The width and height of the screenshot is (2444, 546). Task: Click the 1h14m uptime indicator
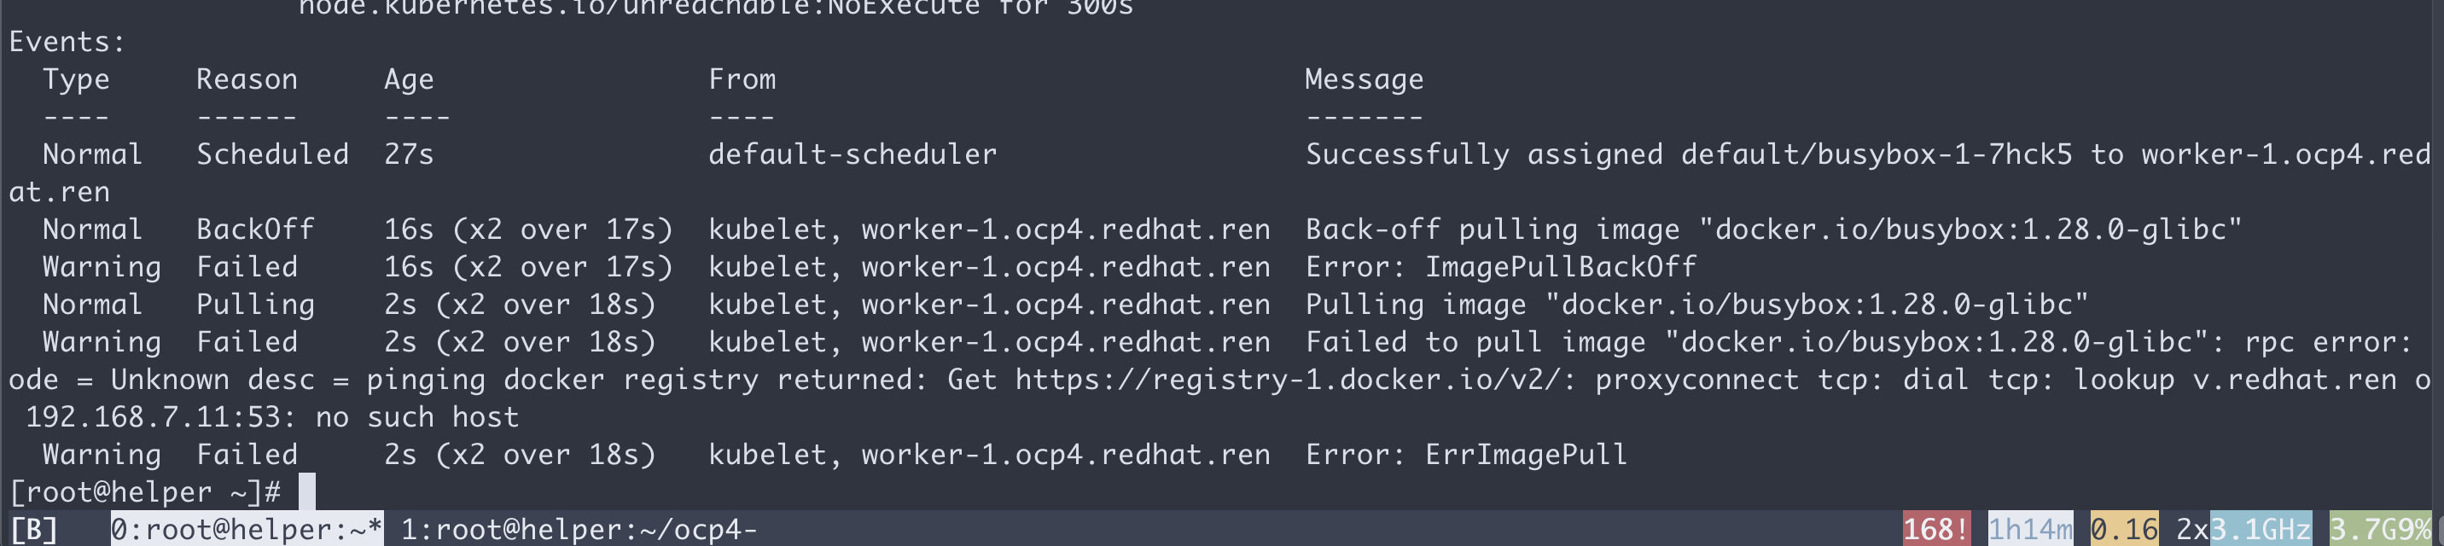(2030, 529)
